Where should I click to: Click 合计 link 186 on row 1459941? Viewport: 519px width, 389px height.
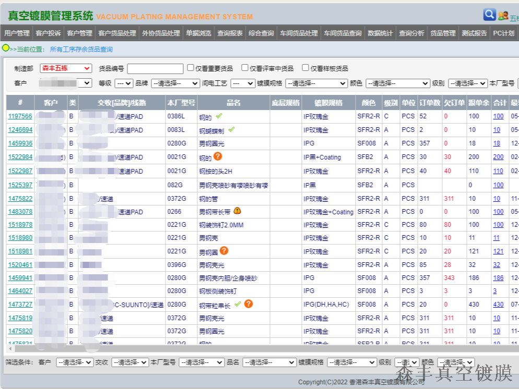pyautogui.click(x=498, y=277)
